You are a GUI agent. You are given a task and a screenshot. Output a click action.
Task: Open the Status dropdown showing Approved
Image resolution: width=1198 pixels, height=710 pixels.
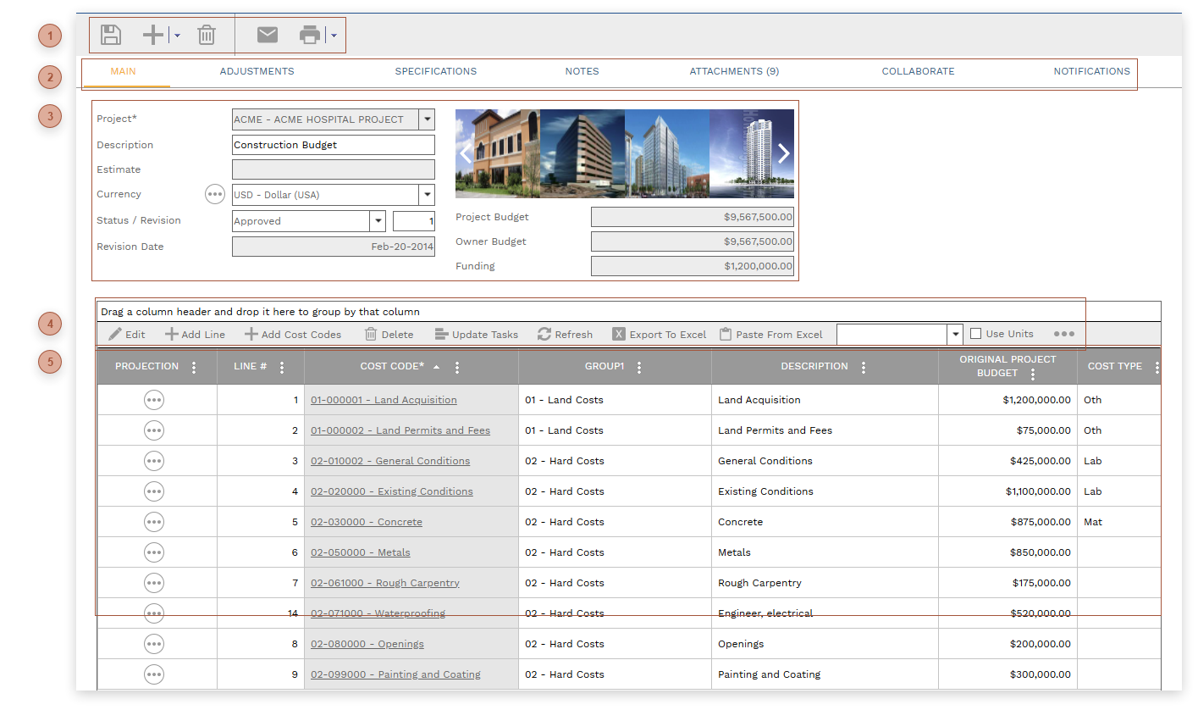378,221
